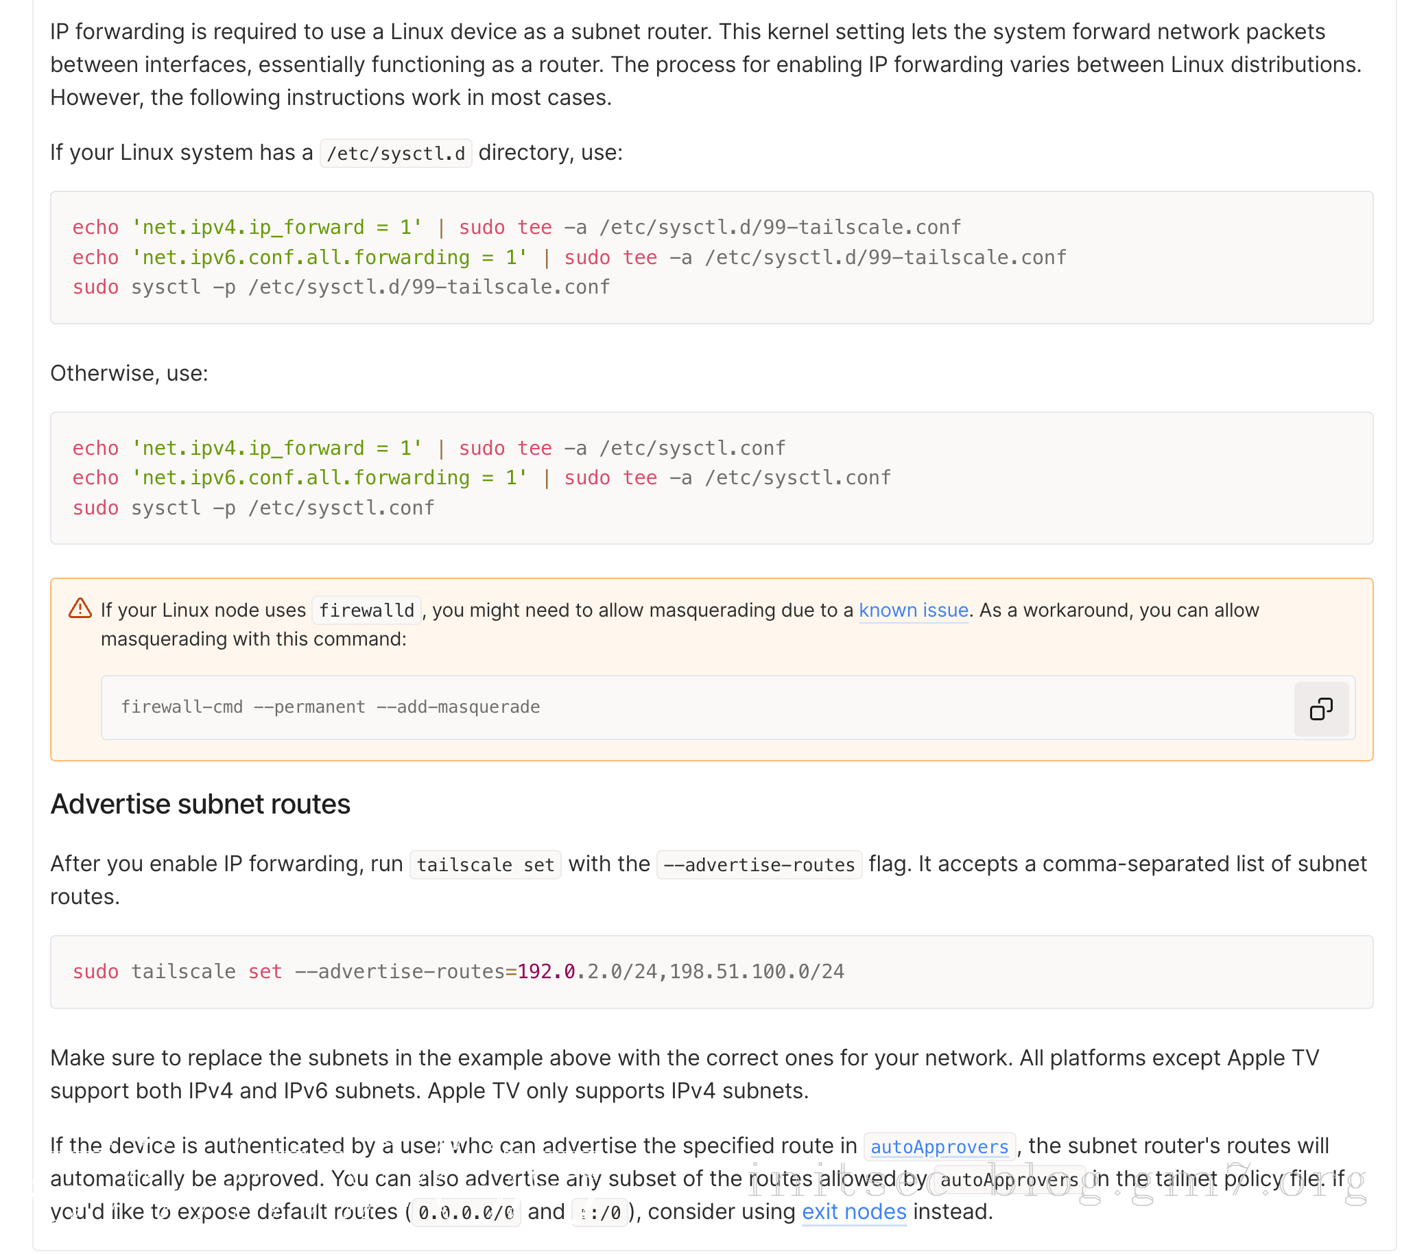1402x1254 pixels.
Task: Click the "Advertise subnet routes" heading
Action: click(x=200, y=804)
